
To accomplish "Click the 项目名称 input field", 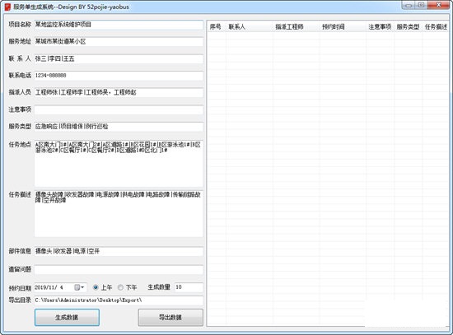I will tap(119, 25).
